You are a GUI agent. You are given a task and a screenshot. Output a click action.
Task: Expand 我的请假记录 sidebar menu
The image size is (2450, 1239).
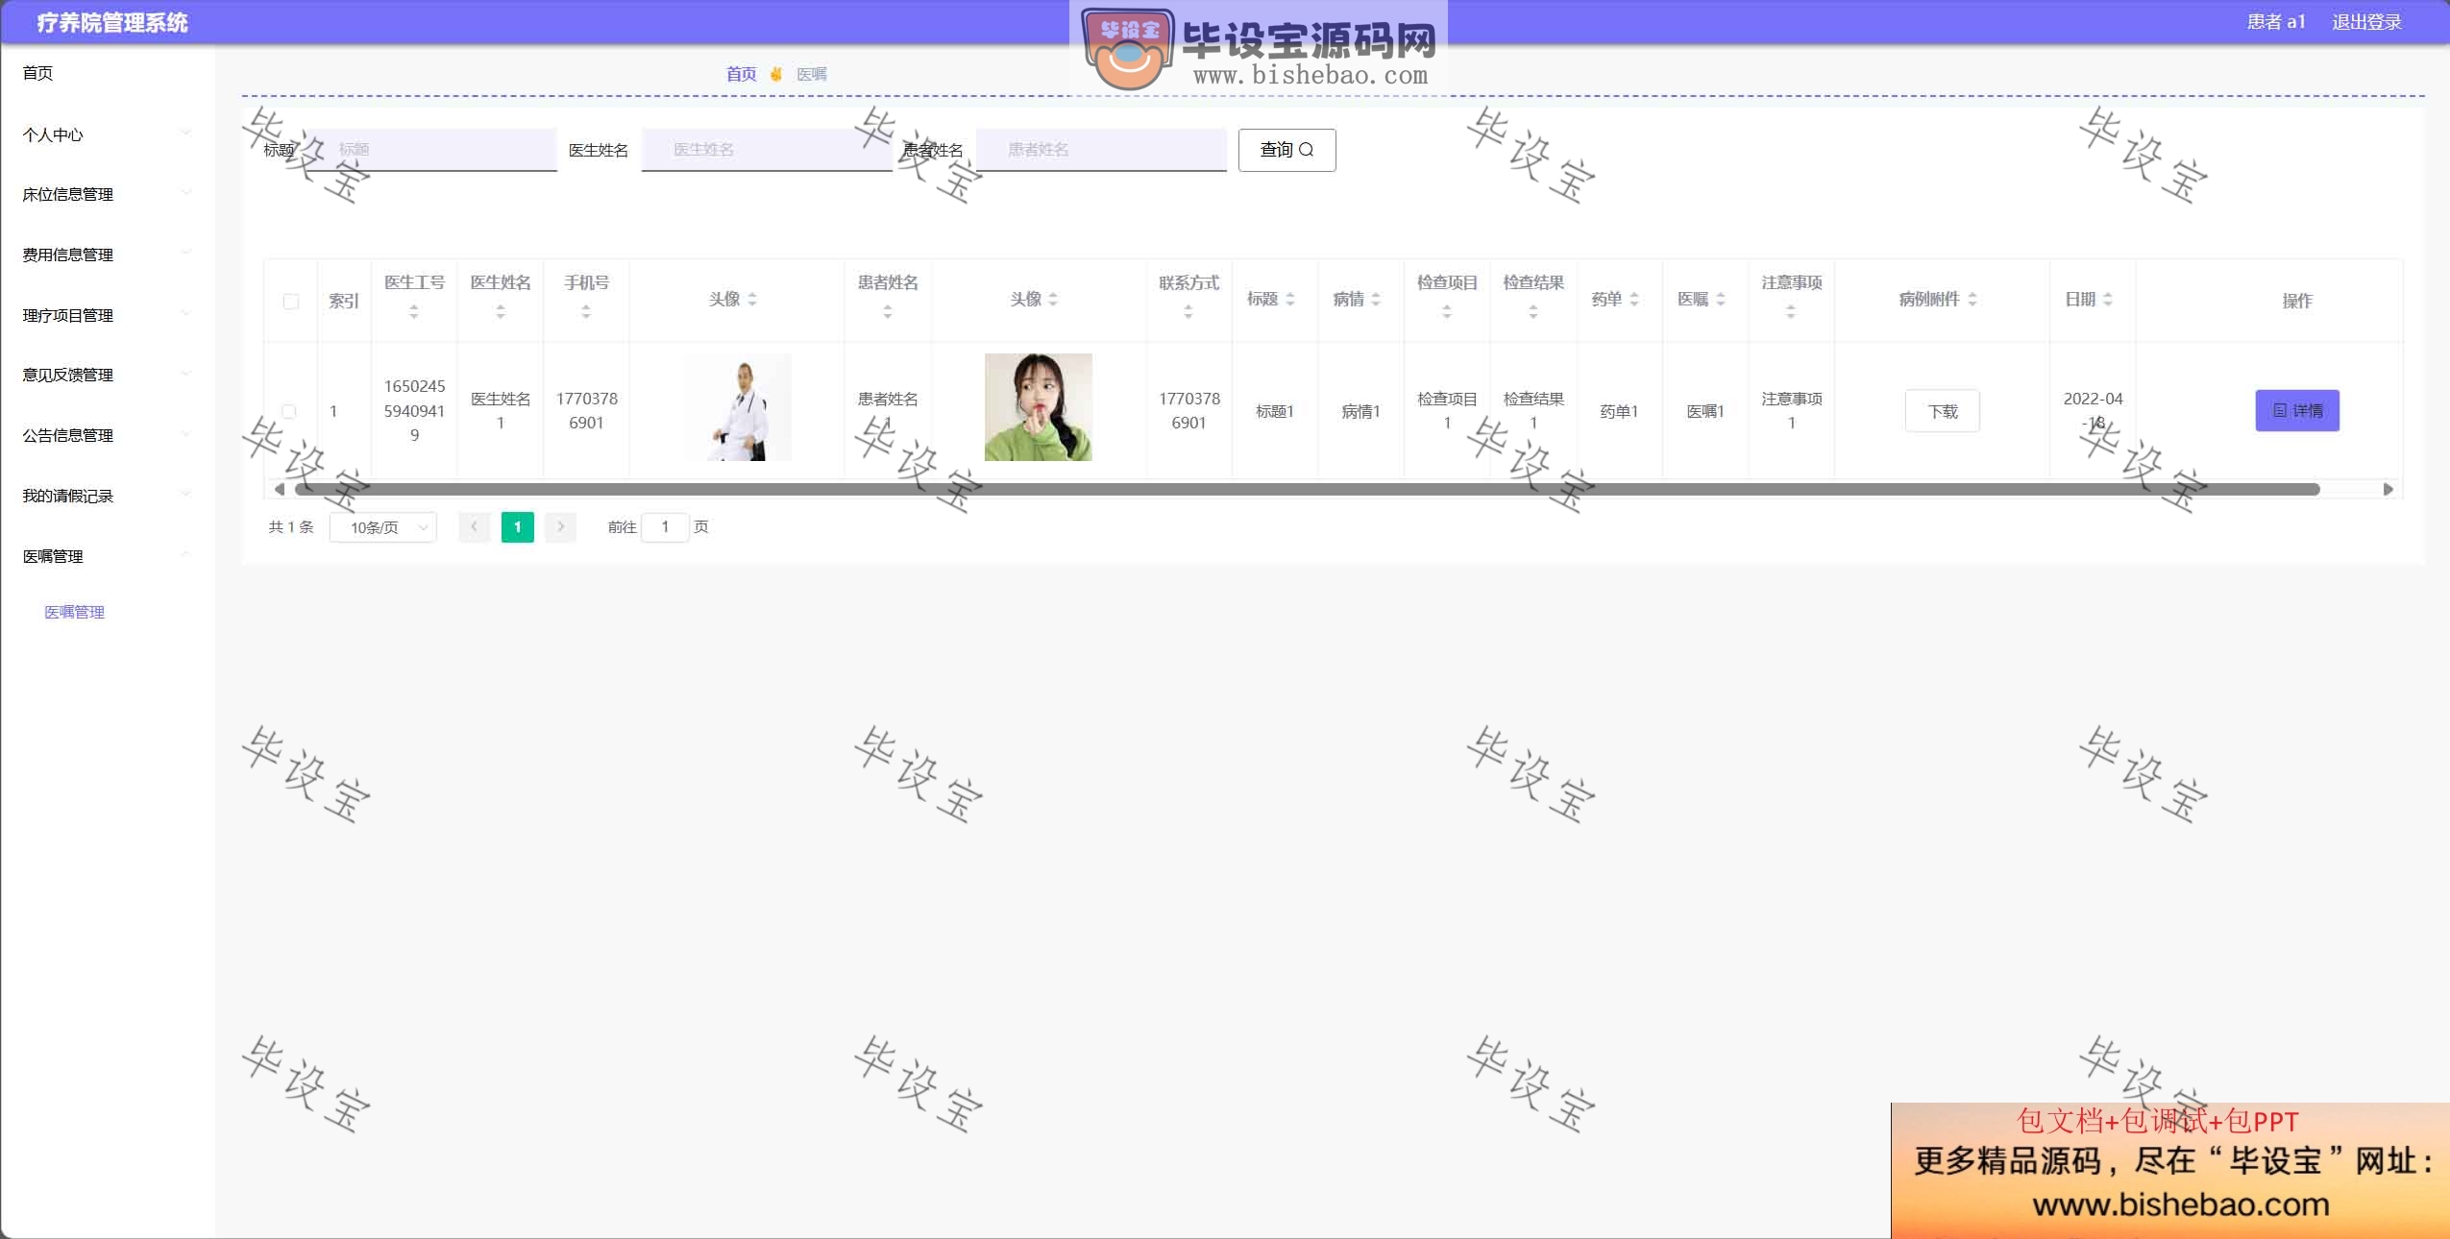(107, 496)
